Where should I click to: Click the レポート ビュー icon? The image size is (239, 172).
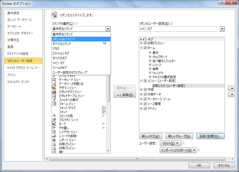54,140
